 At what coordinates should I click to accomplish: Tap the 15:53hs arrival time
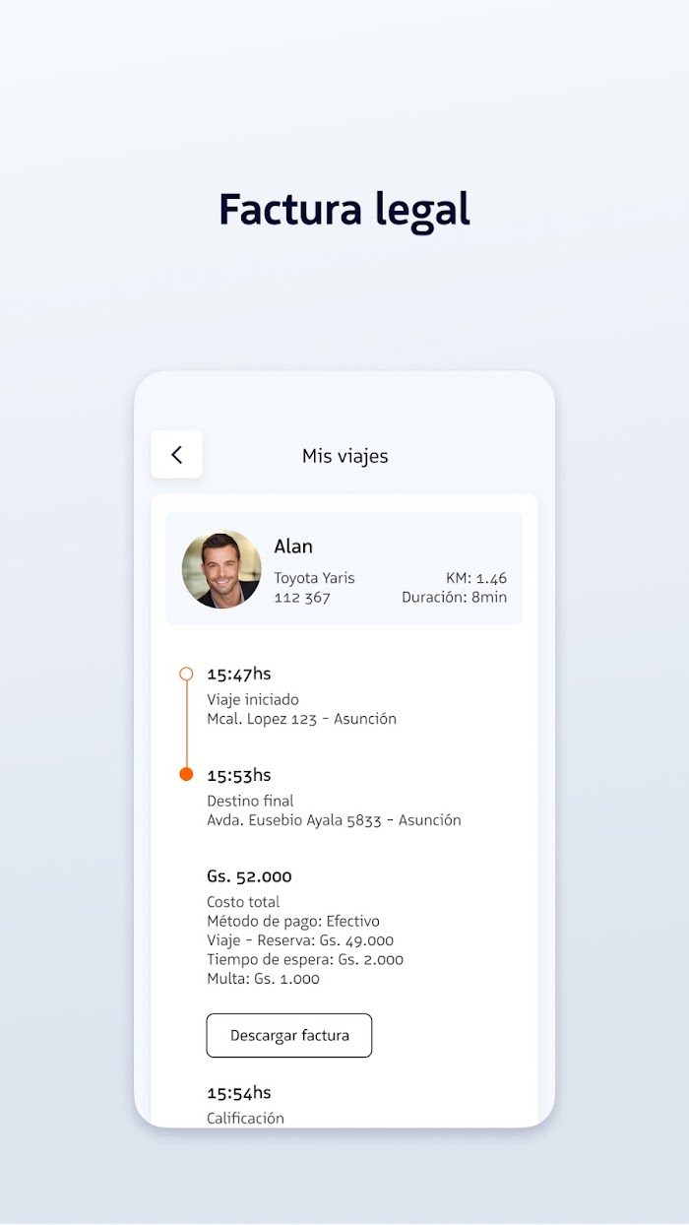click(x=239, y=775)
